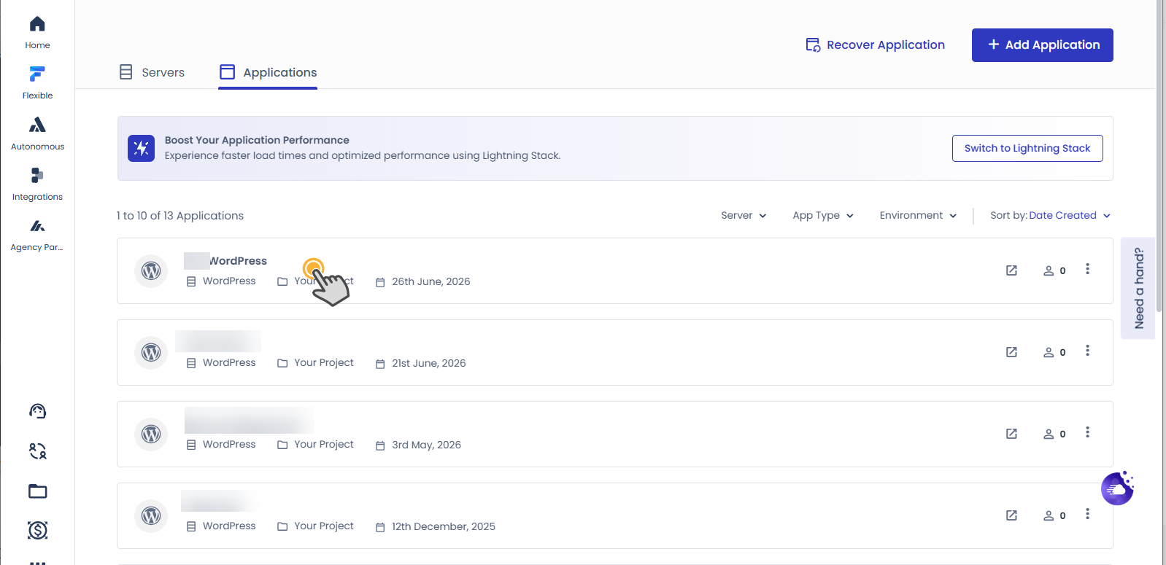Open app dated 26th June, 2026 externally
The image size is (1166, 565).
(x=1011, y=270)
